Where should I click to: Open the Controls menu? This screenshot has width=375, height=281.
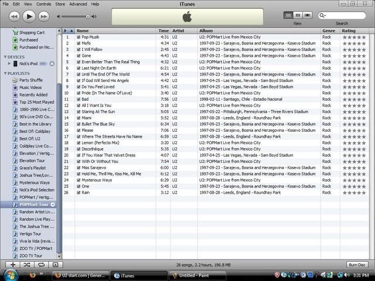(43, 4)
